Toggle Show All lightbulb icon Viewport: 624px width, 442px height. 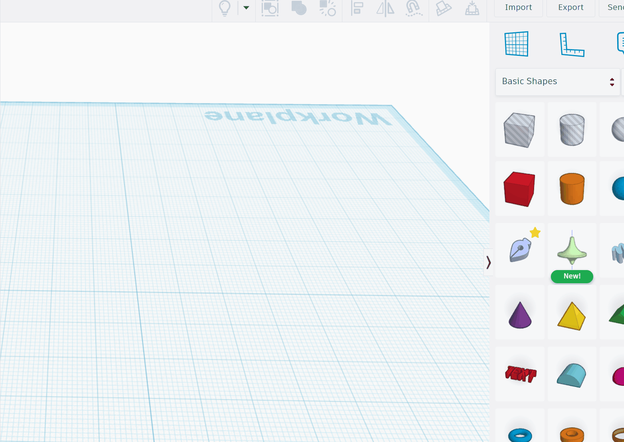point(225,8)
